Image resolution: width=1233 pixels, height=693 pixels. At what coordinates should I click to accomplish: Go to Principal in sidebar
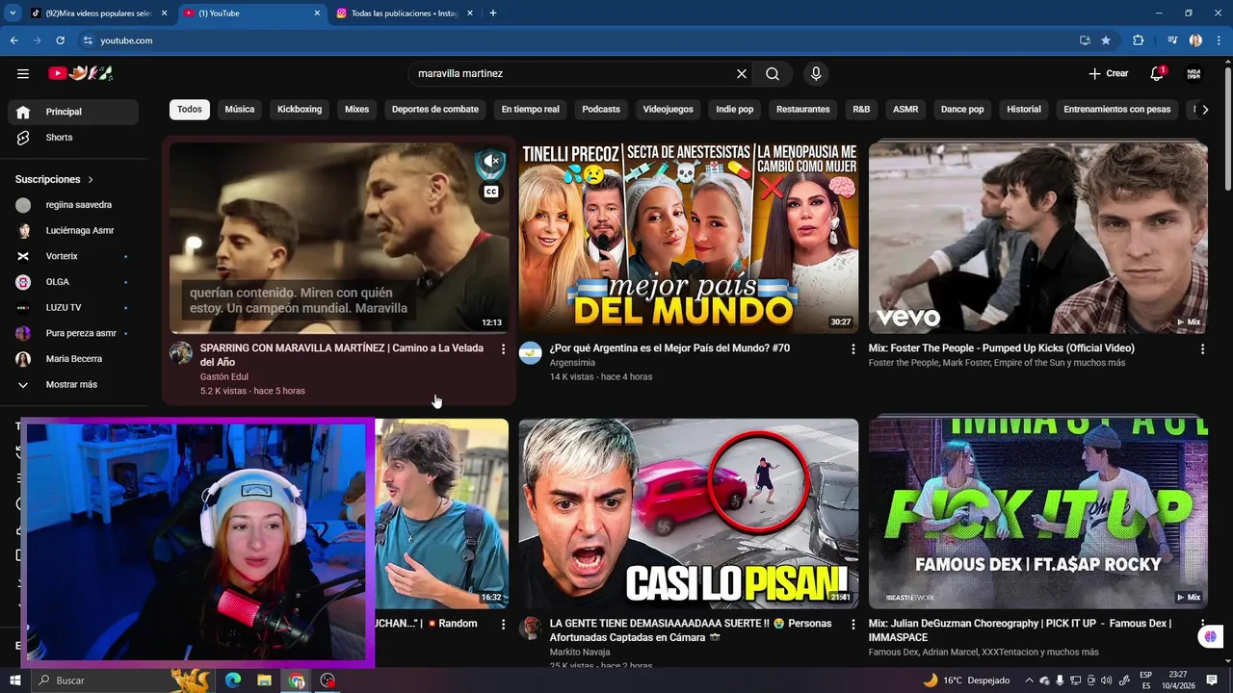(73, 112)
